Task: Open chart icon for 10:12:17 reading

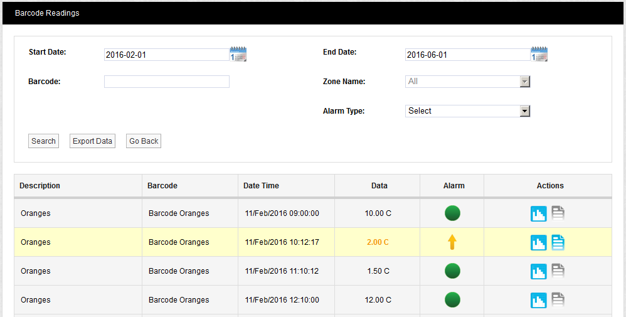Action: coord(539,242)
